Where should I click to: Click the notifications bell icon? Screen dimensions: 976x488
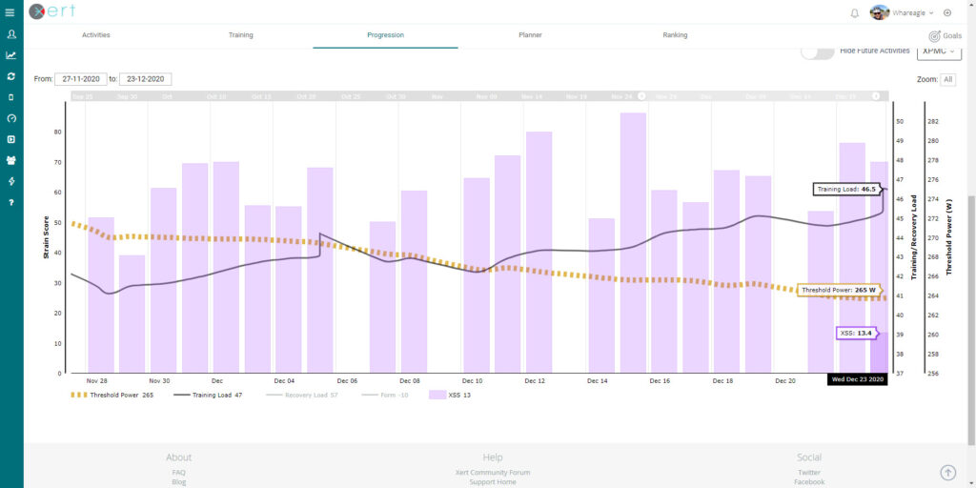point(854,12)
